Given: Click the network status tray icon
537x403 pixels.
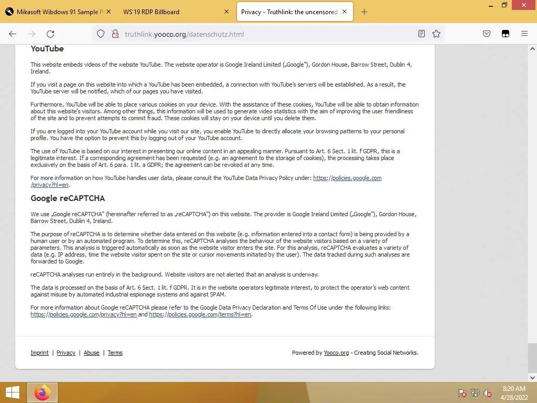Looking at the screenshot, I should (475, 393).
